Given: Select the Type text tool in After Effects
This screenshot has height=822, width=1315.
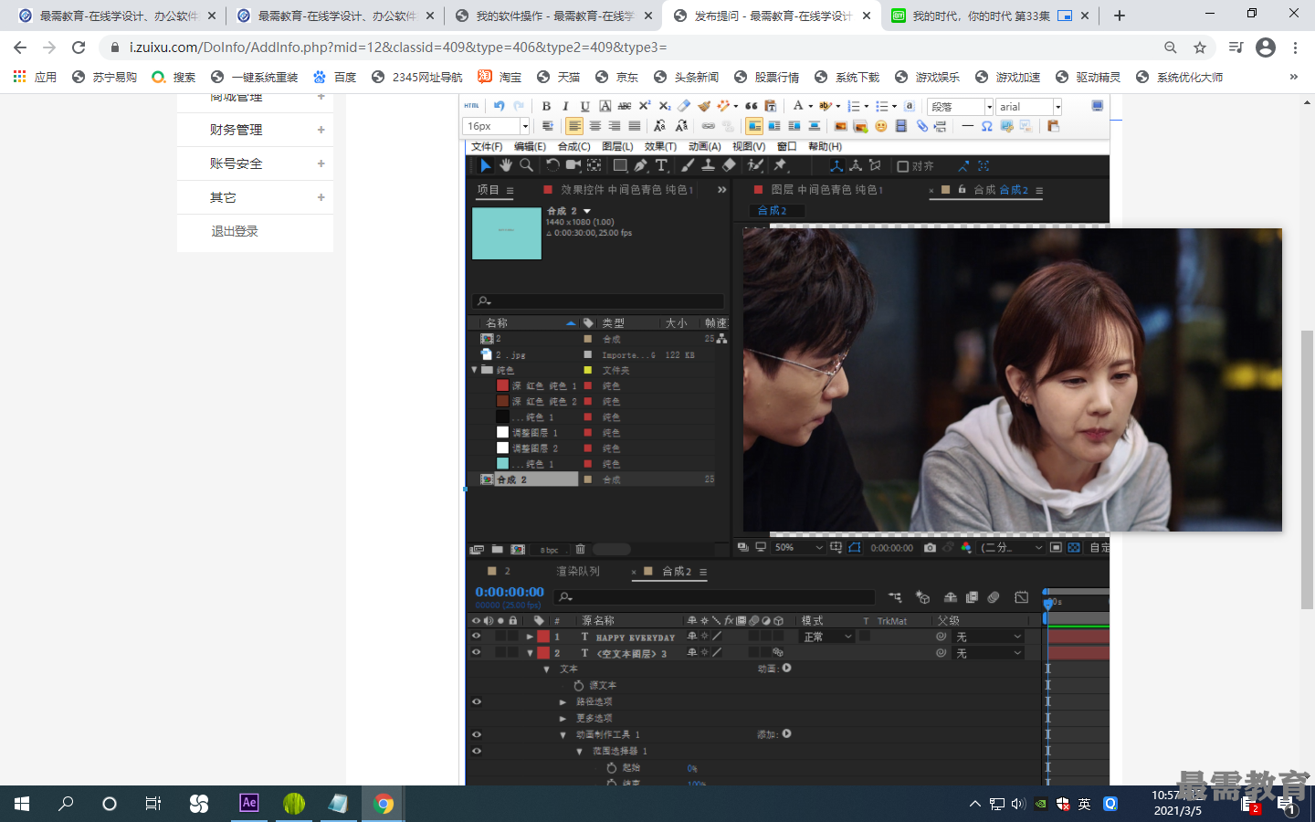Looking at the screenshot, I should tap(661, 165).
